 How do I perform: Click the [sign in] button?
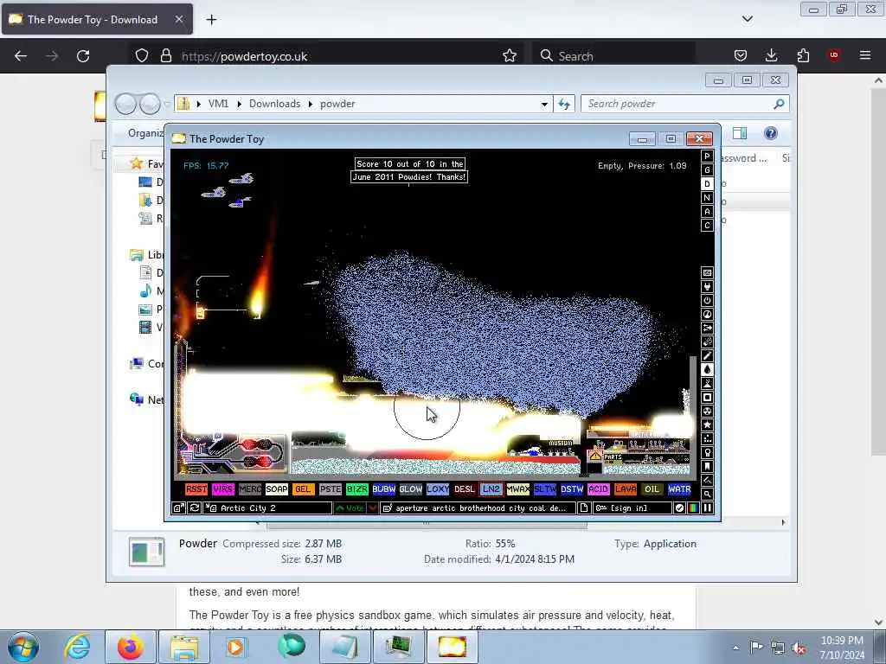tap(632, 508)
